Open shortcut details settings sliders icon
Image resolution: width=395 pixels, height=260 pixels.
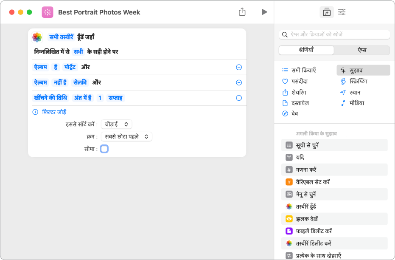(342, 12)
